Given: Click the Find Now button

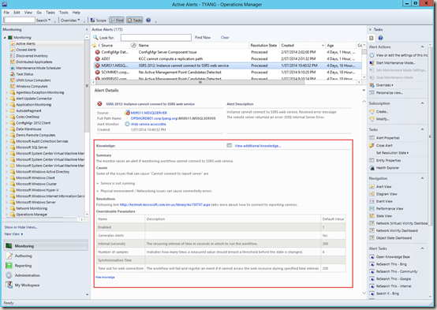Looking at the screenshot, I should click(x=203, y=37).
